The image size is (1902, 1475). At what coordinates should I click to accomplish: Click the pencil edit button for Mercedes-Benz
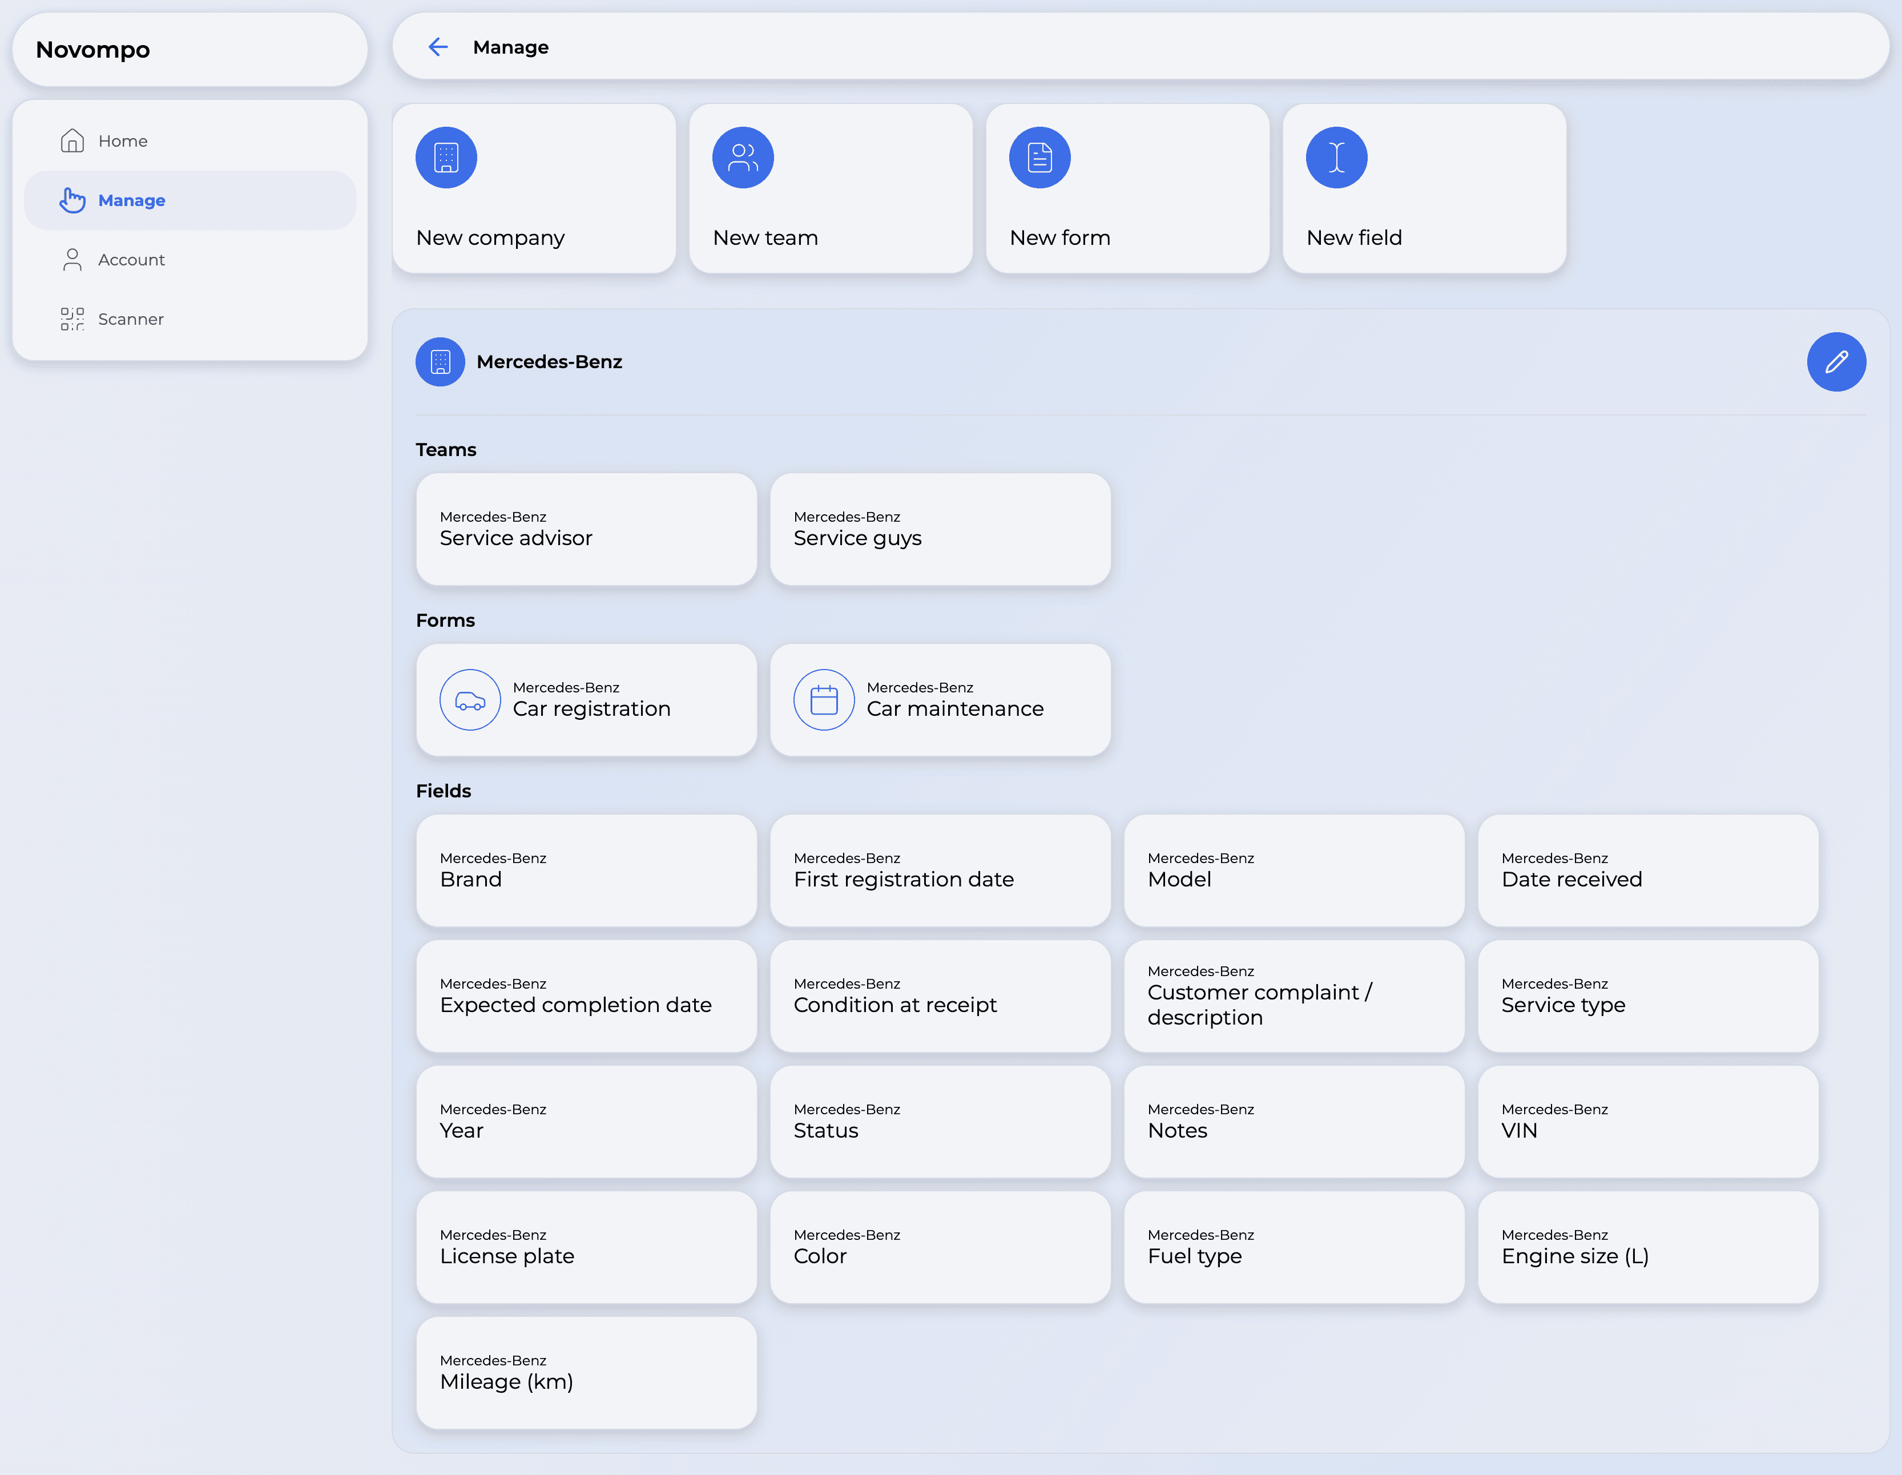1837,361
